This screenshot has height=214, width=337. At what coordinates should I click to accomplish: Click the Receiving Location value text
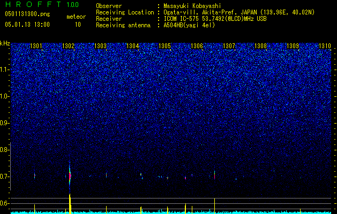[x=239, y=12]
